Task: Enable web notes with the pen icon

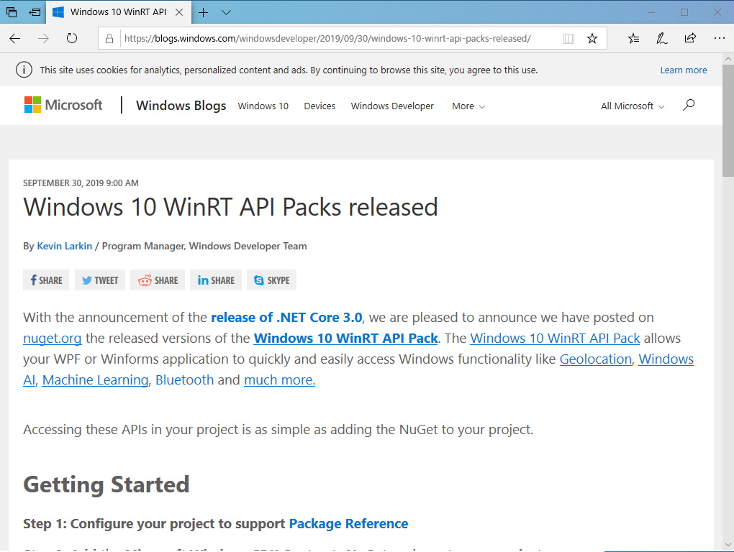Action: (661, 38)
